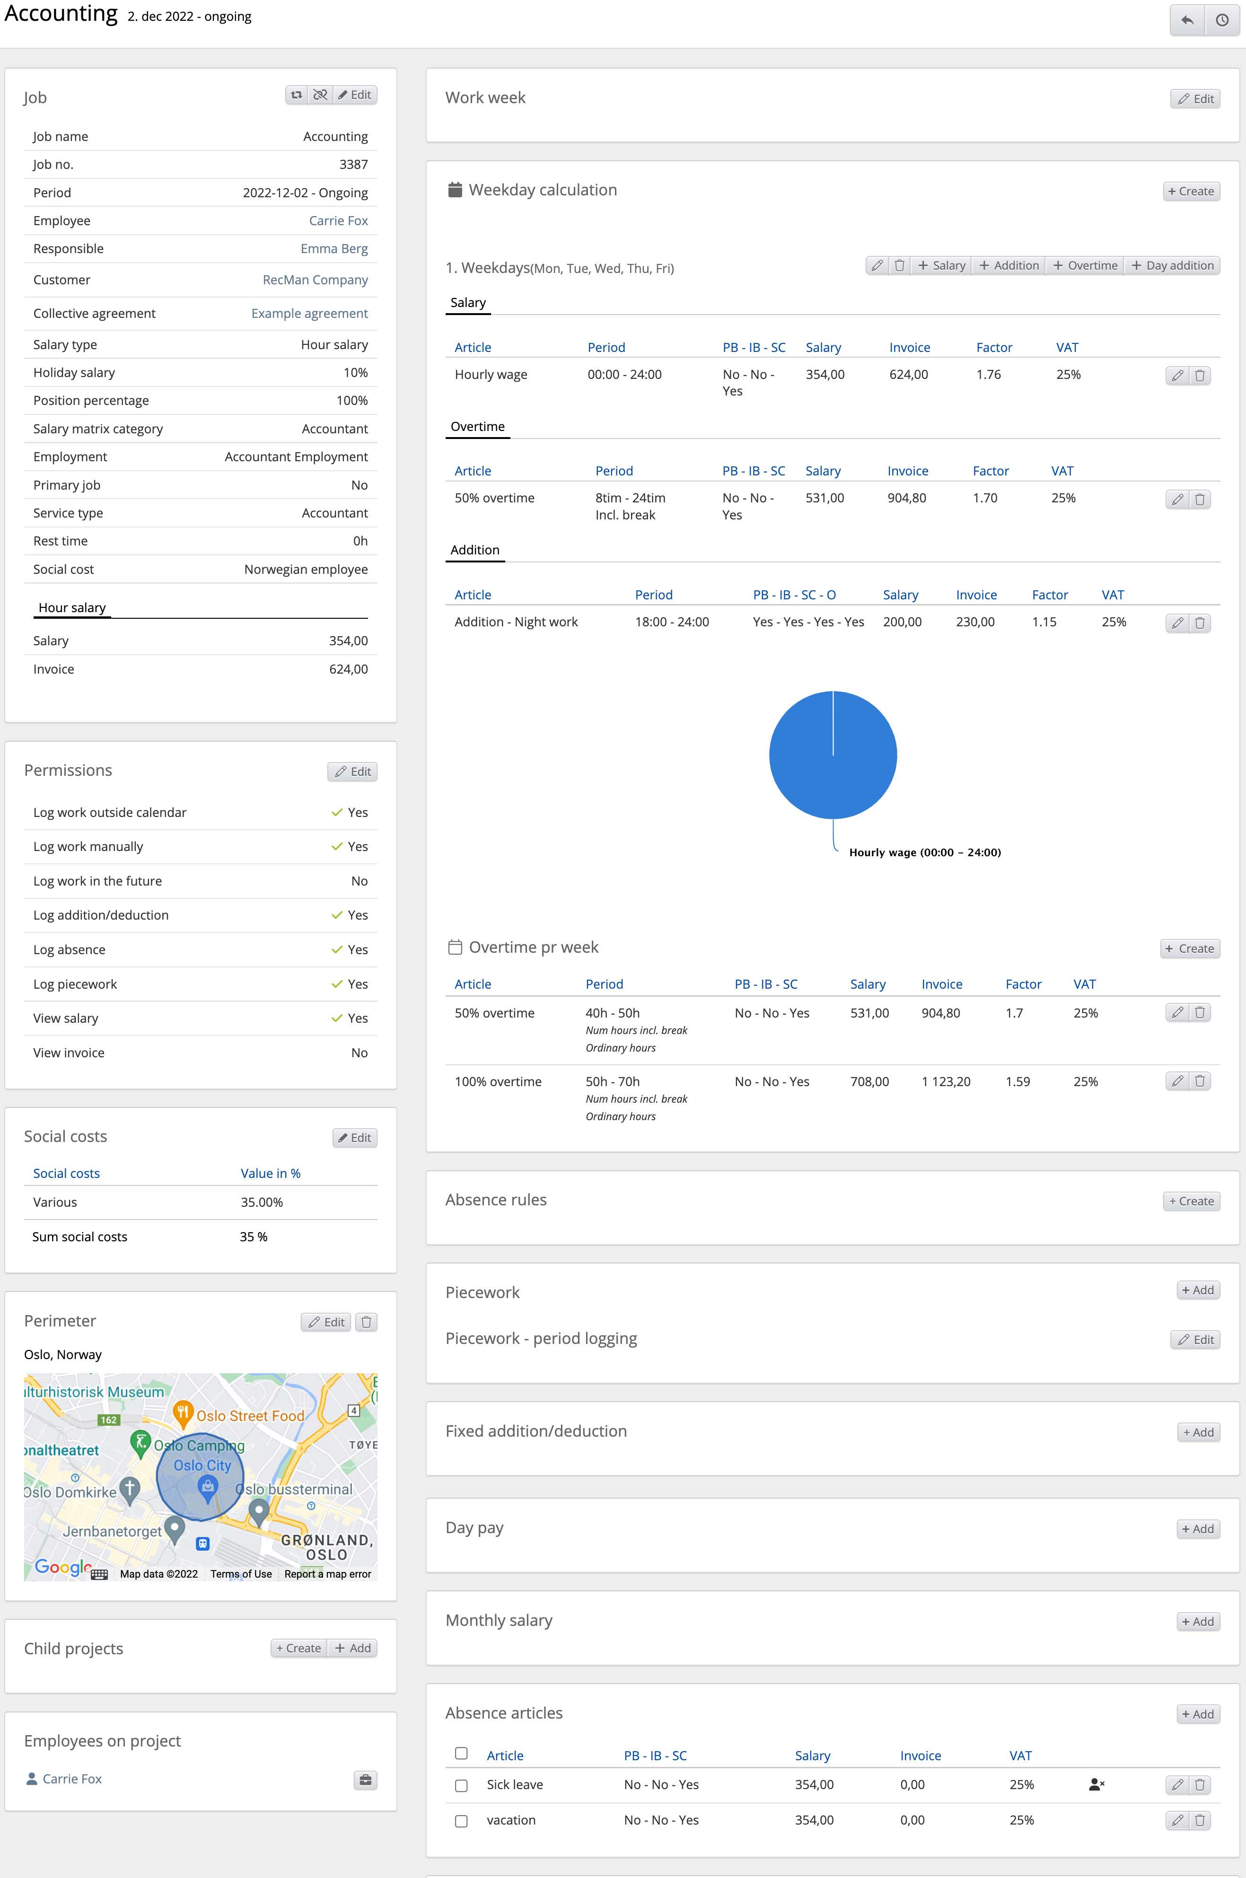Click the briefcase icon next to Carrie Fox

[366, 1780]
